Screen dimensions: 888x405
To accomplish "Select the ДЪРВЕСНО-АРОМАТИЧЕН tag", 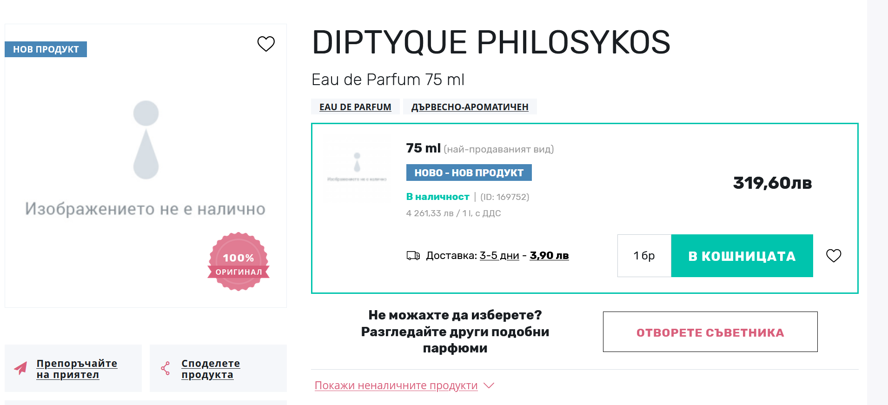I will tap(470, 107).
